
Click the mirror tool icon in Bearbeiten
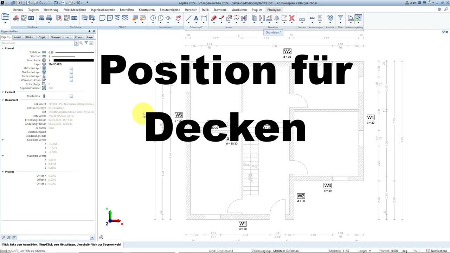[277, 18]
